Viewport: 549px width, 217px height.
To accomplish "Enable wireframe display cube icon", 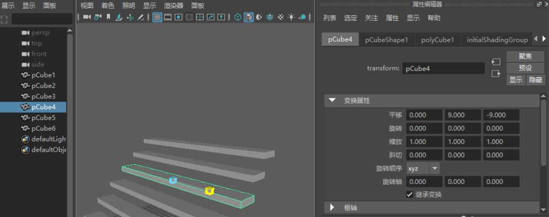I will pos(238,17).
